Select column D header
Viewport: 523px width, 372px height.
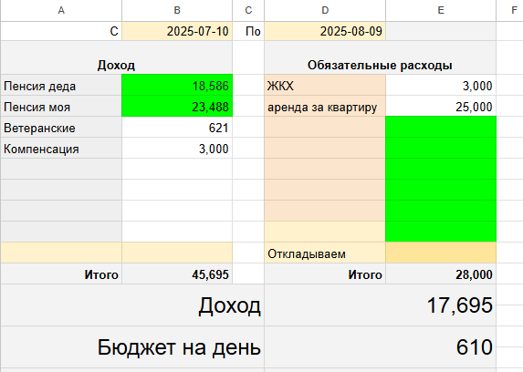325,10
